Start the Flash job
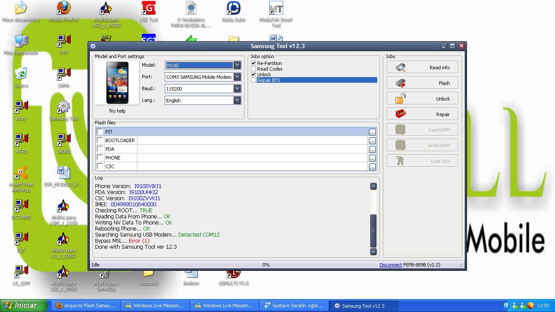Viewport: 555px width, 312px height. pyautogui.click(x=422, y=83)
